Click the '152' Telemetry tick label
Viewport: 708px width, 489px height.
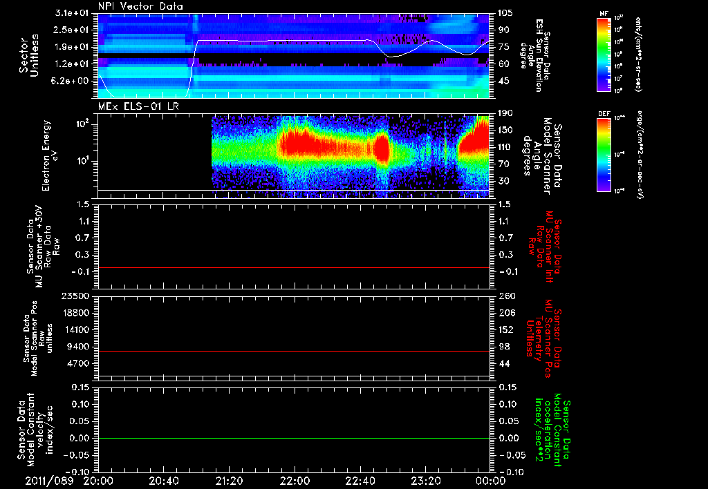[505, 329]
